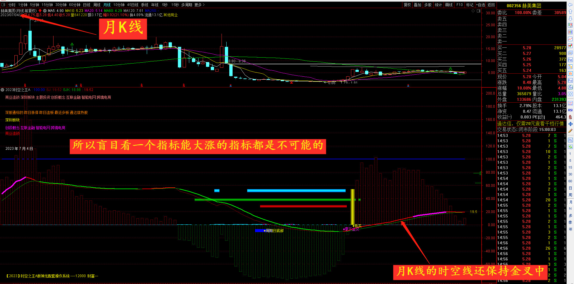This screenshot has width=574, height=284.
Task: Switch to 年线 period tab
Action: [x=155, y=5]
